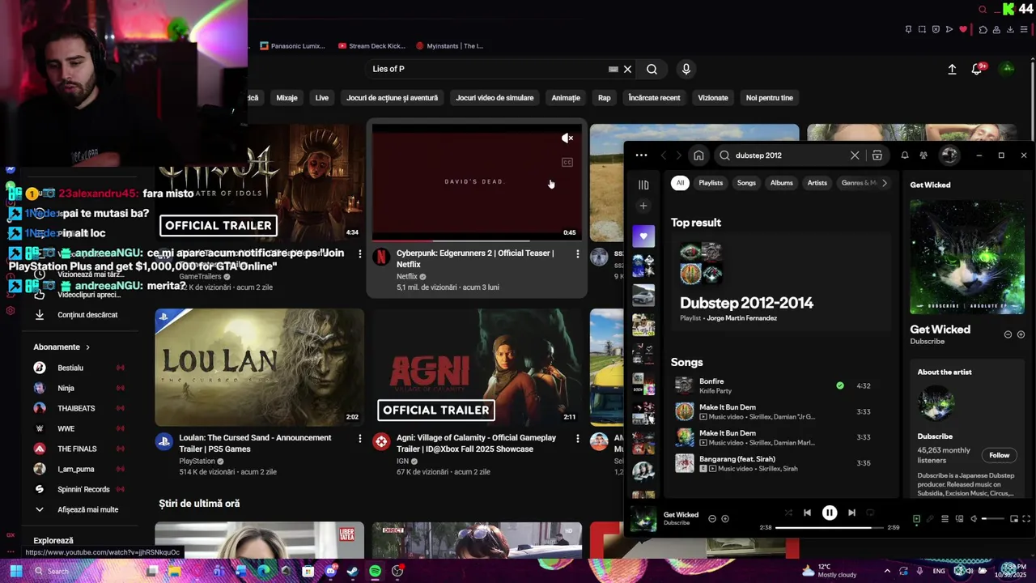Select the Playlists filter chip
Screen dimensions: 1036x583
click(x=711, y=183)
